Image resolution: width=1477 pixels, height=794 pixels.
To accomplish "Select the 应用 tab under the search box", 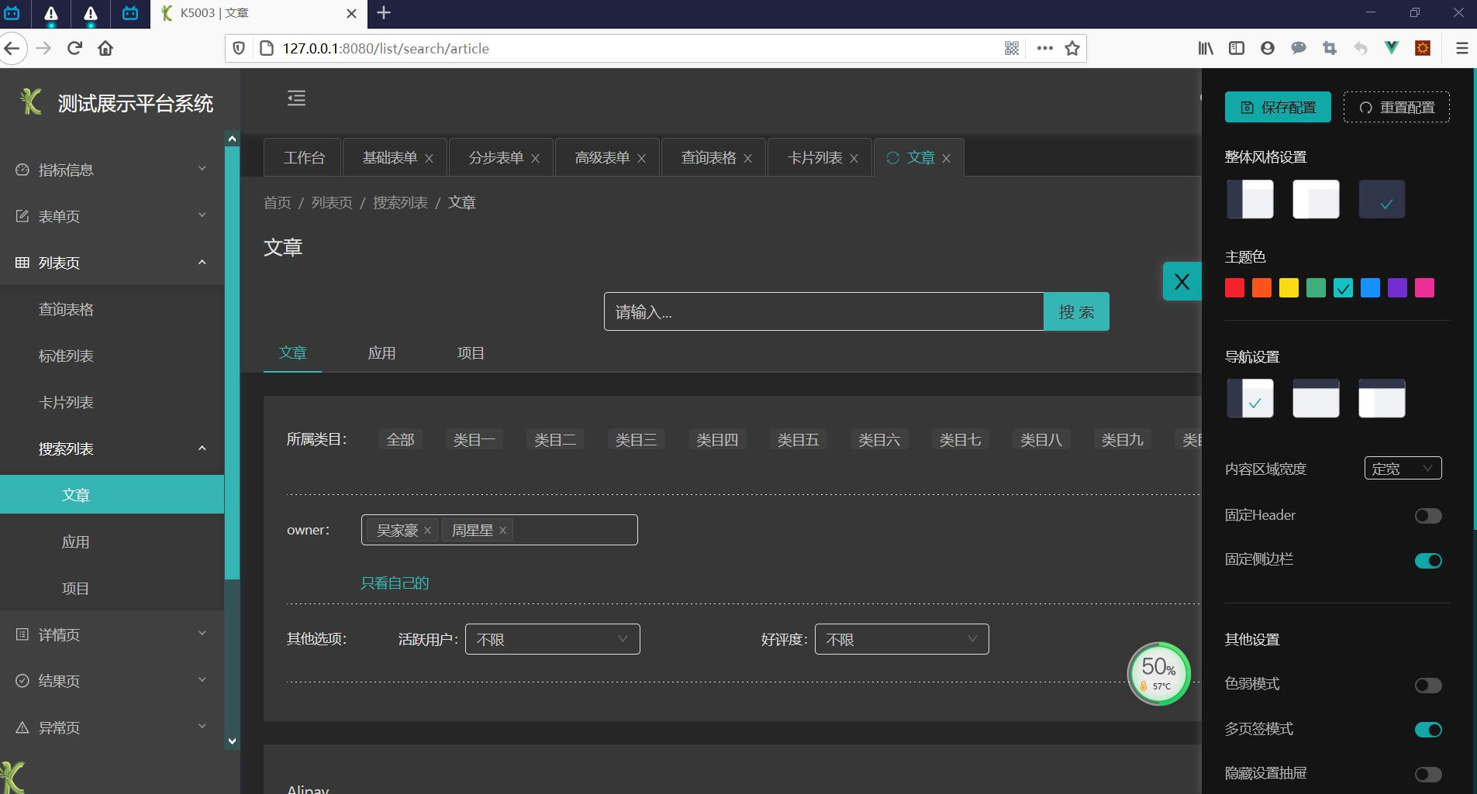I will pyautogui.click(x=381, y=353).
